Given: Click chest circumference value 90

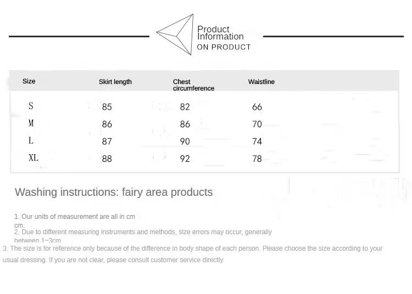Looking at the screenshot, I should (x=185, y=142).
